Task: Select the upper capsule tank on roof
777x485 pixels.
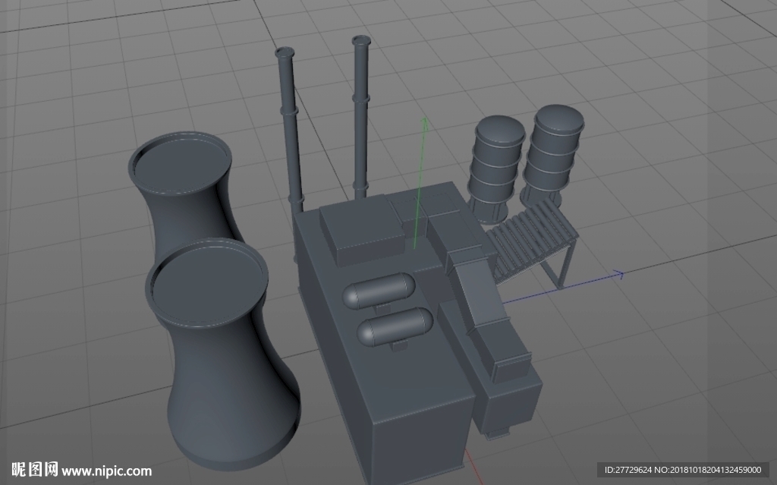Action: click(379, 290)
